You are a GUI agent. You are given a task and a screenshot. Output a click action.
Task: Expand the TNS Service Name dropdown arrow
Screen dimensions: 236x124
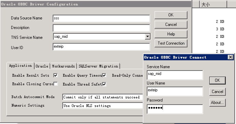pos(148,36)
